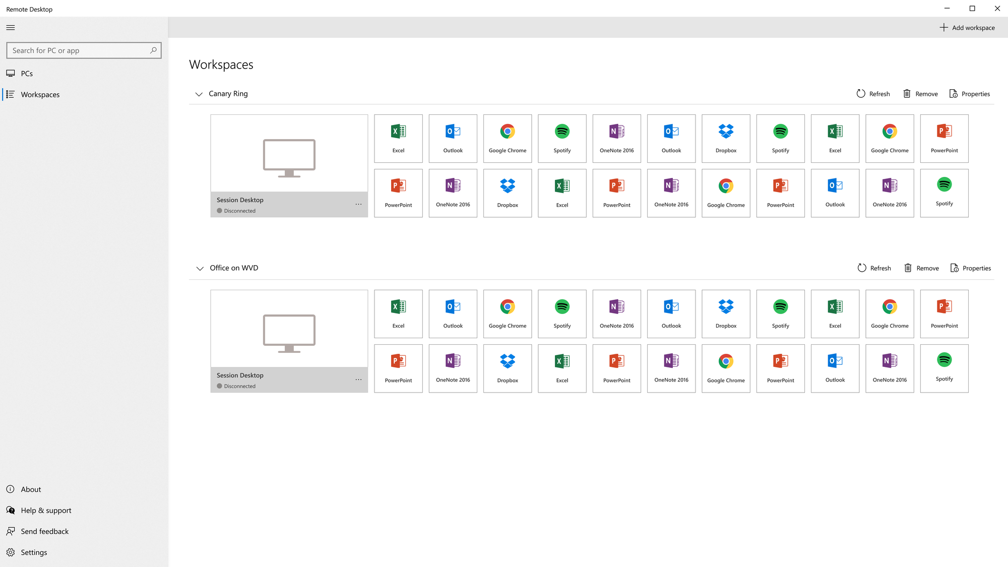Launch Excel in Office on WVD bottom row
The image size is (1008, 567).
(x=562, y=368)
